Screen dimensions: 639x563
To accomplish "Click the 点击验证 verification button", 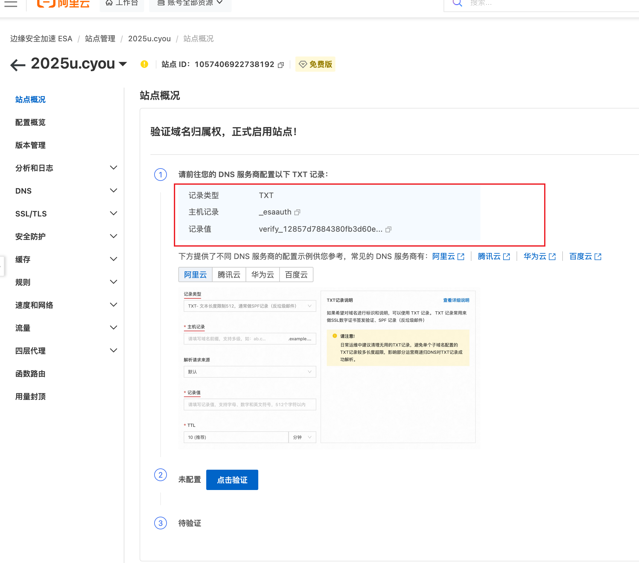I will (232, 480).
